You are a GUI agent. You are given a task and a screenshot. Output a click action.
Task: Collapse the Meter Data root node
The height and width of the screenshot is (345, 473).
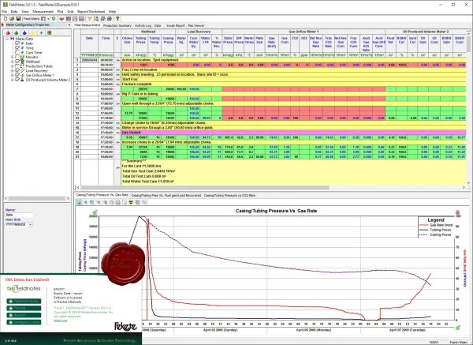click(7, 39)
